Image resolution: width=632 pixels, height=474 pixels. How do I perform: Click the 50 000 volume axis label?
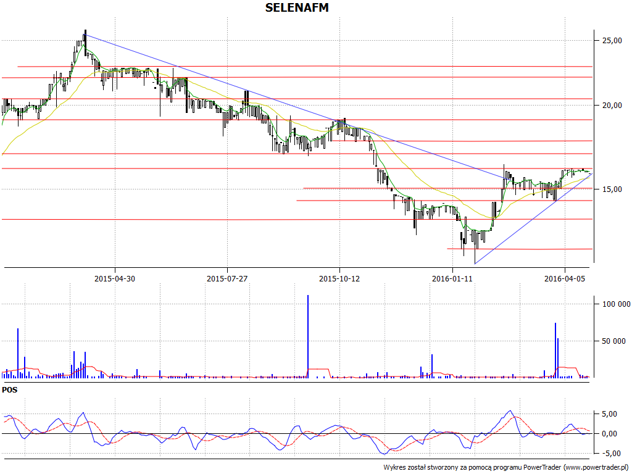614,341
